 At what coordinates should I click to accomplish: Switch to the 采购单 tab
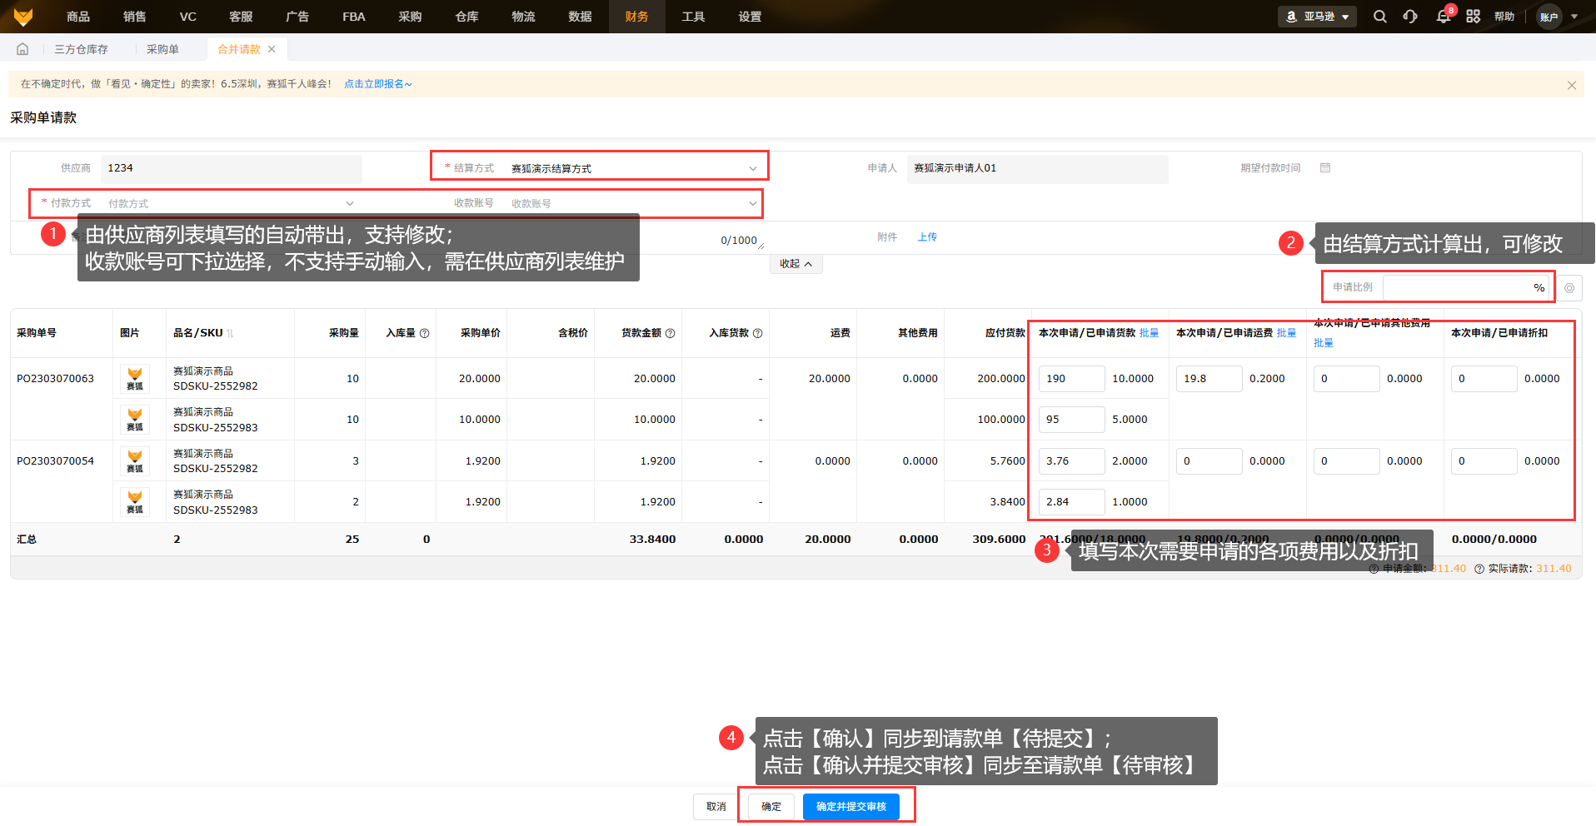162,49
